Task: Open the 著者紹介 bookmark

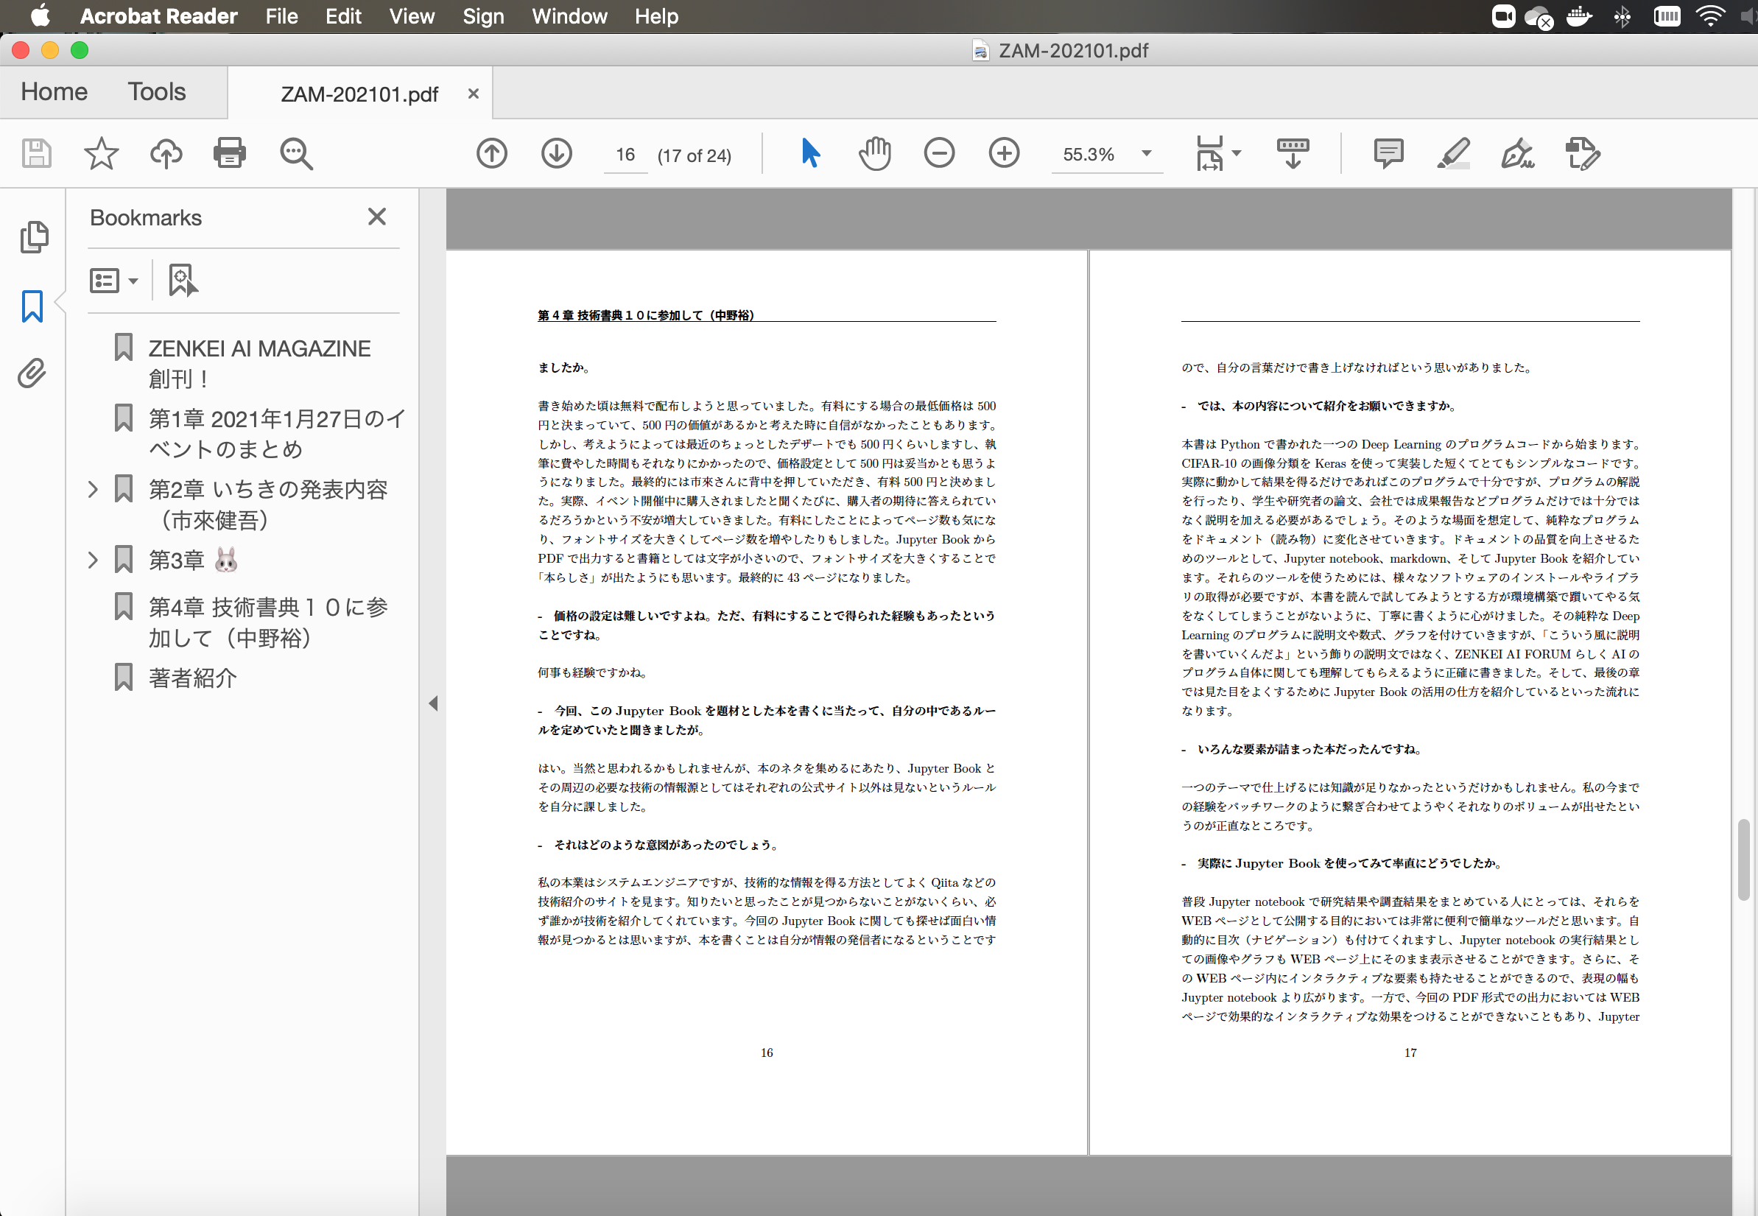Action: 193,678
